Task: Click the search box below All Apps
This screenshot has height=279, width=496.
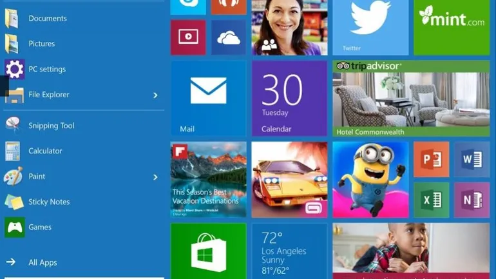Action: click(84, 278)
